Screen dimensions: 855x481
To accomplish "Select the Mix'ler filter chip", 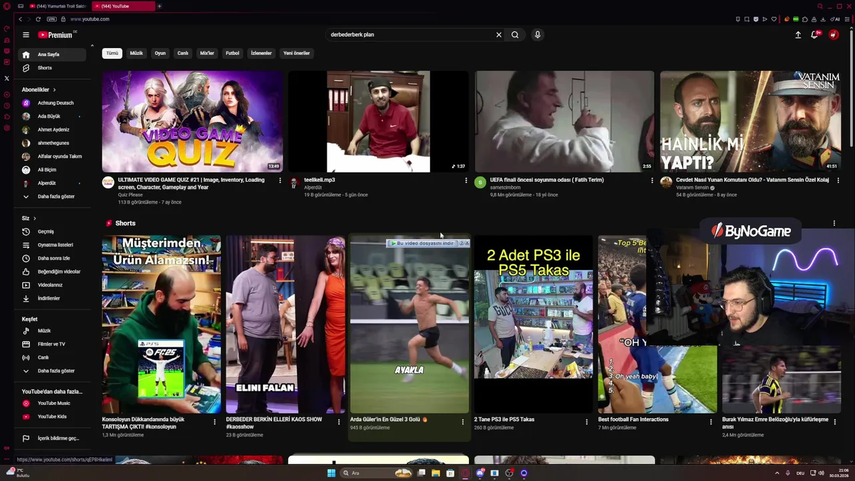I will [x=207, y=53].
